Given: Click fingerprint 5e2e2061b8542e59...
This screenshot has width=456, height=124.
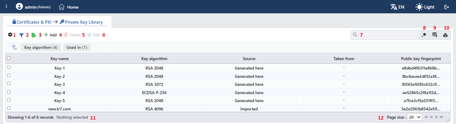Looking at the screenshot, I should pyautogui.click(x=421, y=109).
